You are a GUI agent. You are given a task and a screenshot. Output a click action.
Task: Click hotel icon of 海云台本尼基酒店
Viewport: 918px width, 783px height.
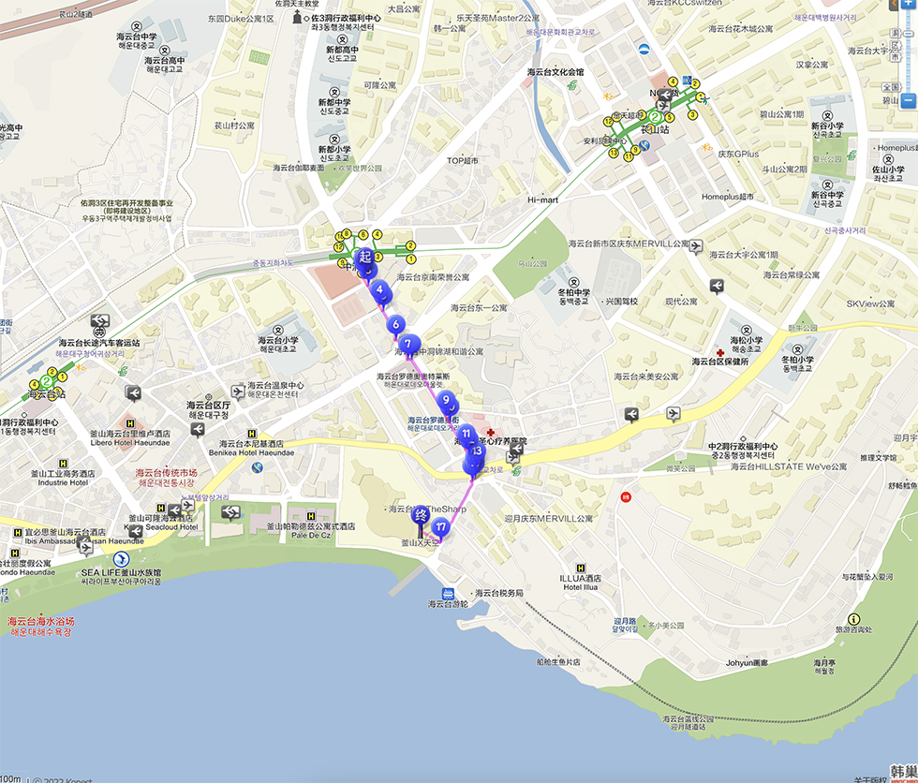coord(252,434)
